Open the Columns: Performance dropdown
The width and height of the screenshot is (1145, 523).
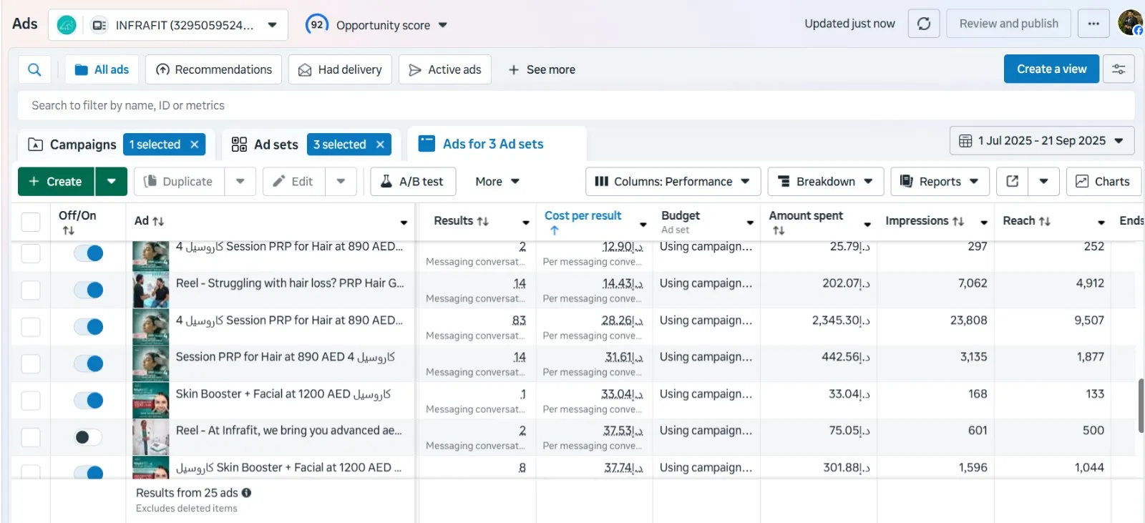point(672,182)
